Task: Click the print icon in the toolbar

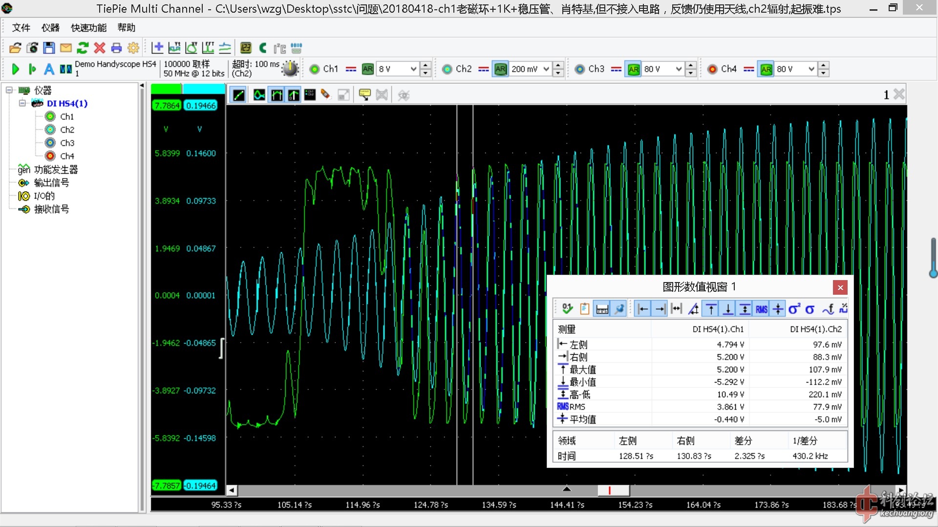Action: click(116, 48)
